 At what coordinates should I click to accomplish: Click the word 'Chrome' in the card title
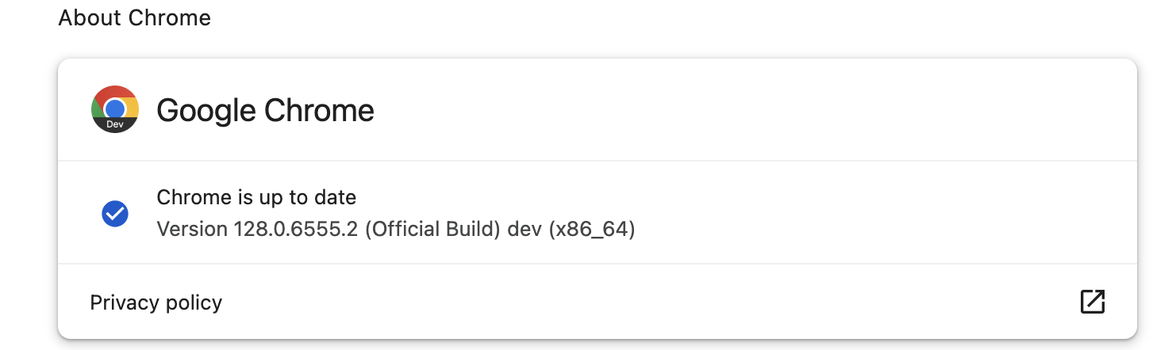319,110
